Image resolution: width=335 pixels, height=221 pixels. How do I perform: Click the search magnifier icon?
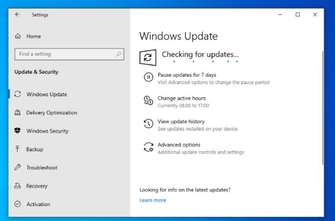(118, 54)
